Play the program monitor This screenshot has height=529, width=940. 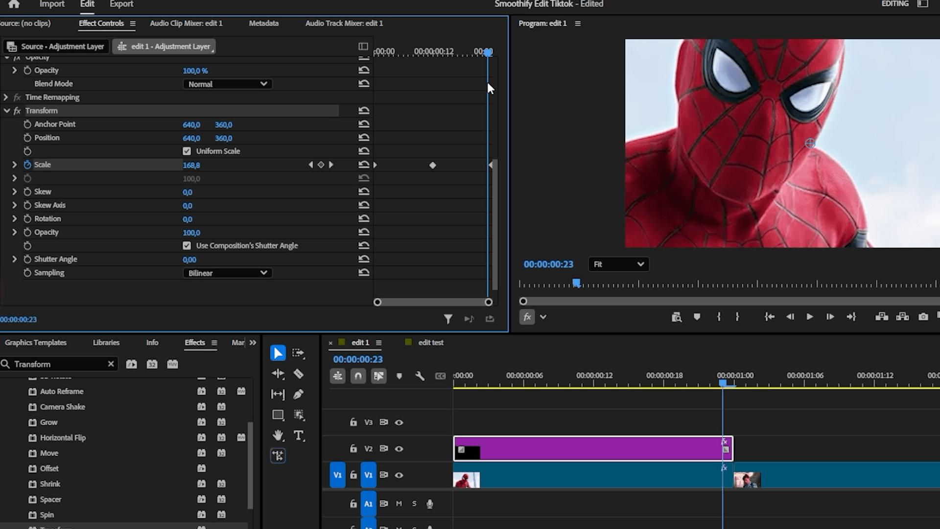pyautogui.click(x=809, y=317)
